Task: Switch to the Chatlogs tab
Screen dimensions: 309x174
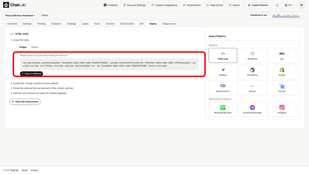Action: pyautogui.click(x=72, y=24)
